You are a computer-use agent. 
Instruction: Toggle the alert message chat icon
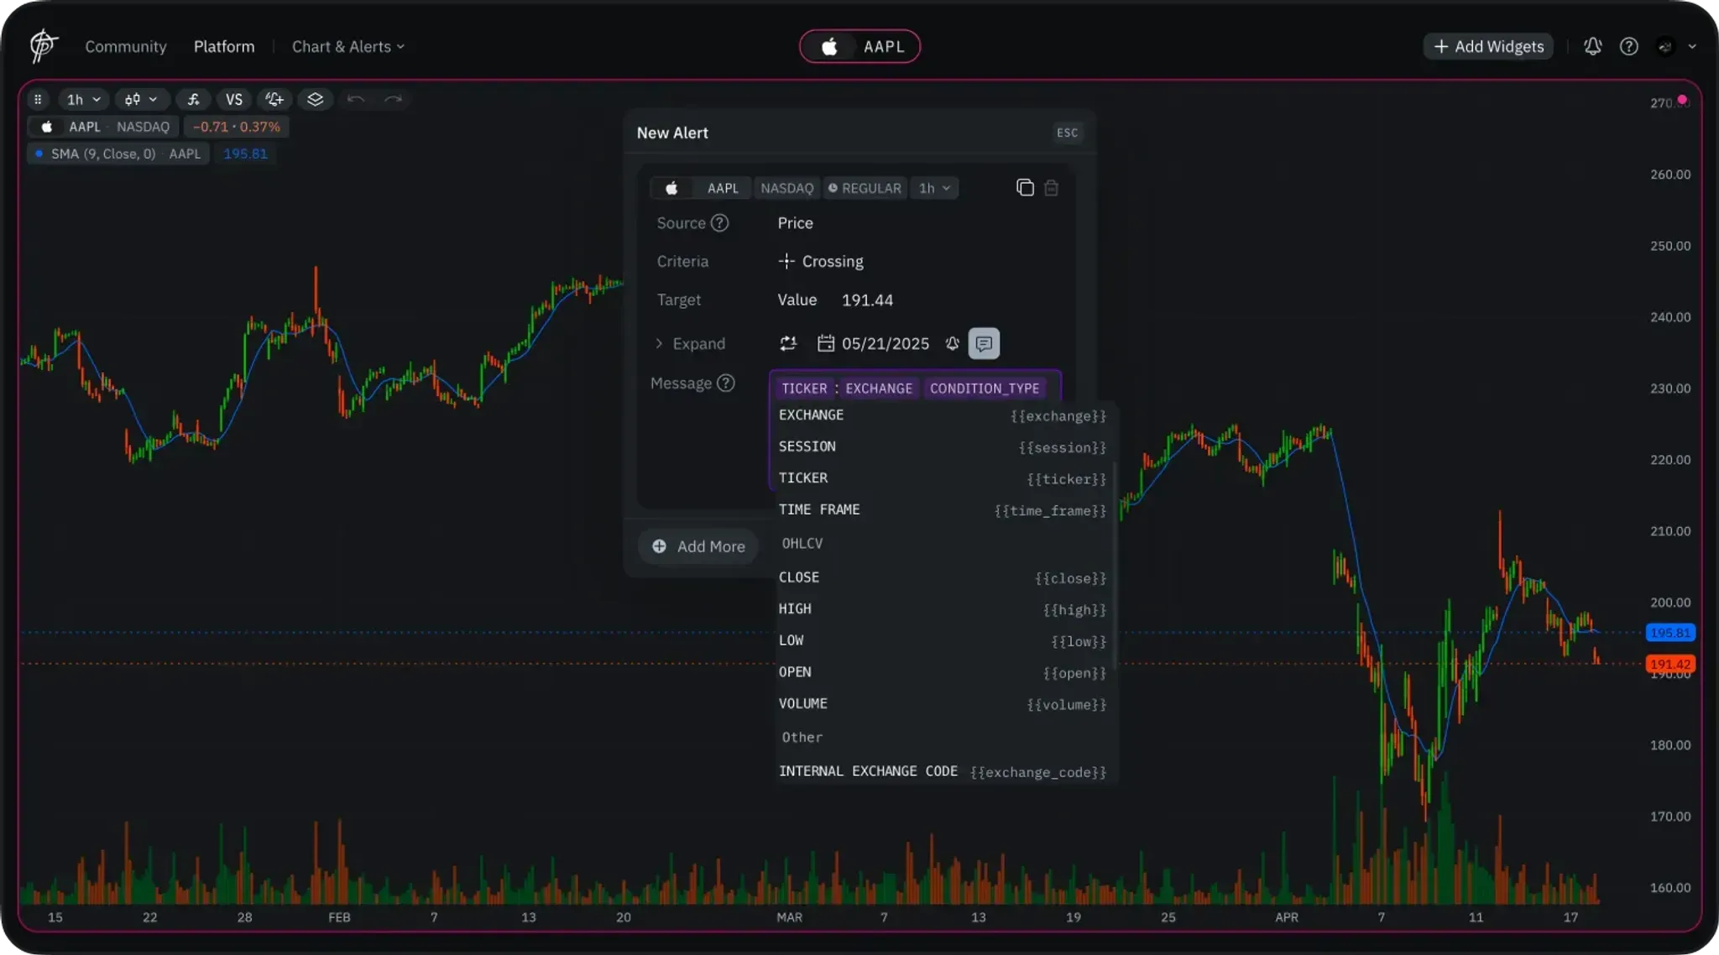click(984, 343)
